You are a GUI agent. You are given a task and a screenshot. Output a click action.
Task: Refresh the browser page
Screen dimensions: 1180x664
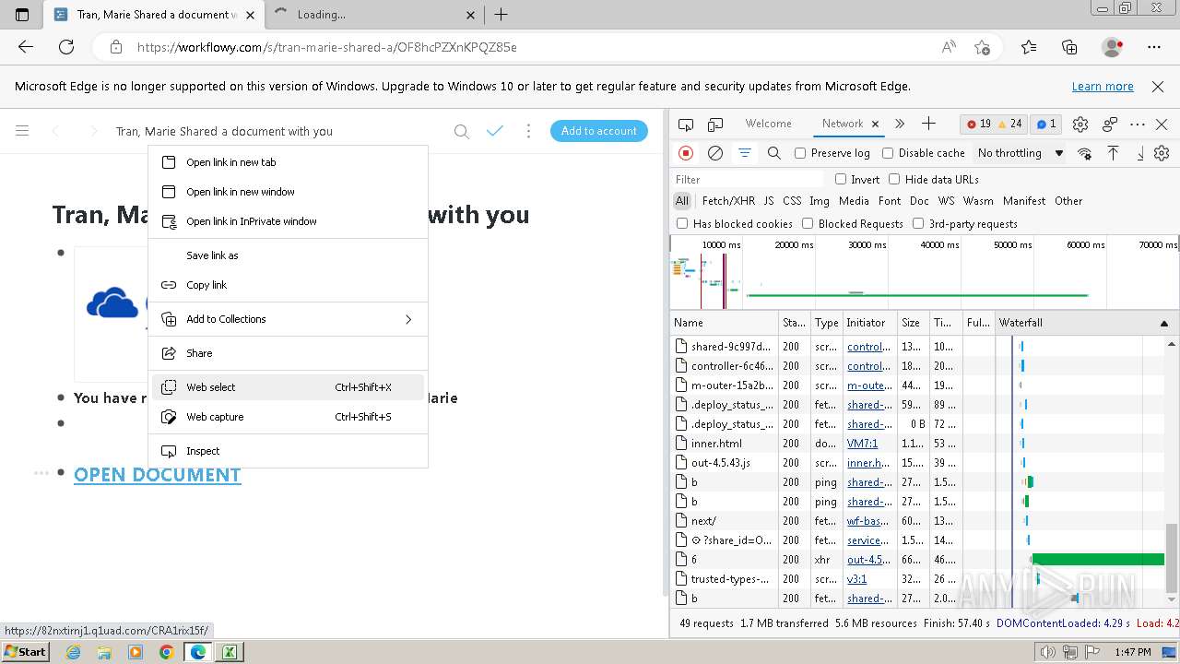coord(66,47)
